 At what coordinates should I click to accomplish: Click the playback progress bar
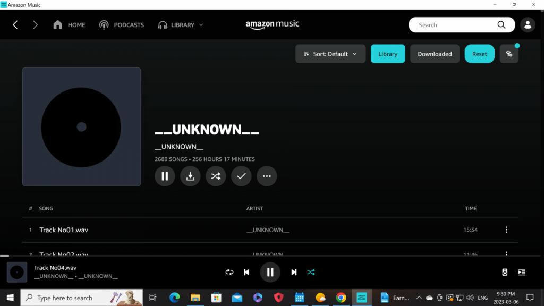(x=270, y=256)
